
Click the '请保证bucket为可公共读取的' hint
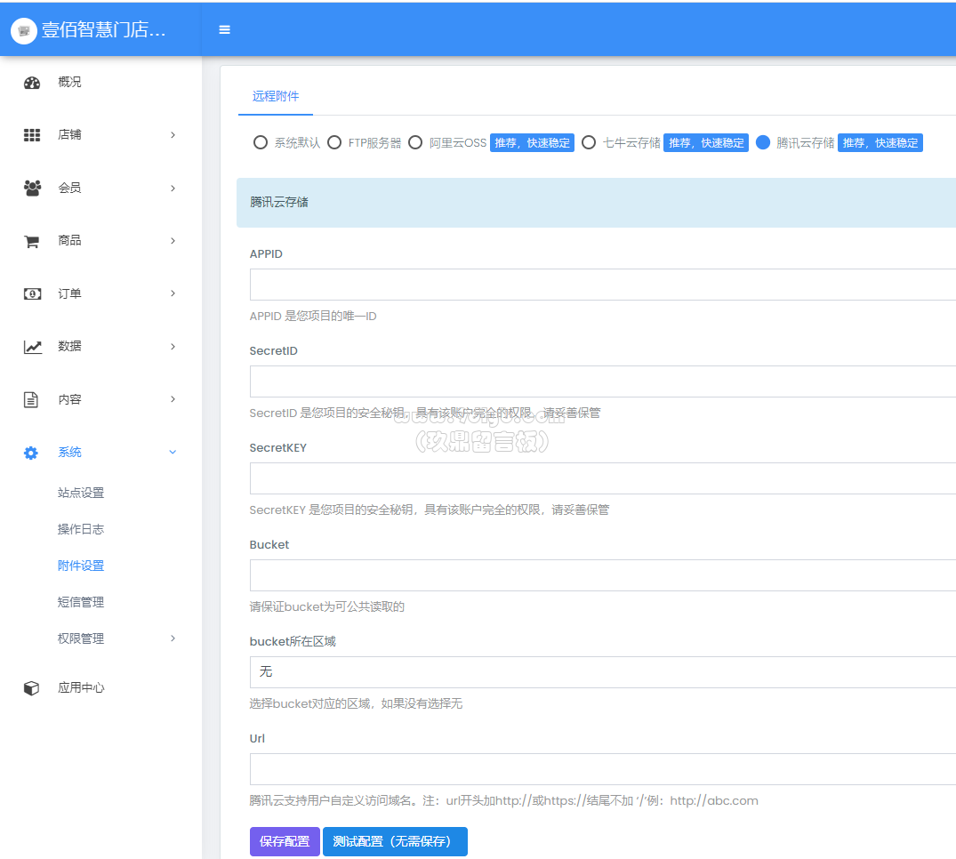326,606
